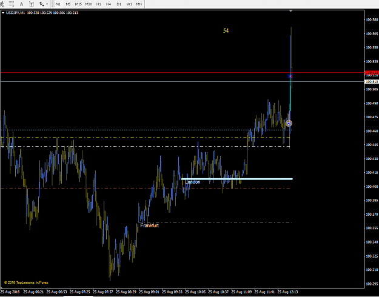Select the yellow dash-dot horizontal level line
379x297 pixels.
click(145, 137)
